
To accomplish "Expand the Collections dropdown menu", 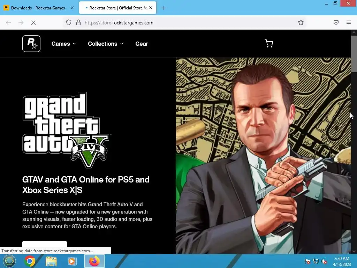I will coord(106,44).
